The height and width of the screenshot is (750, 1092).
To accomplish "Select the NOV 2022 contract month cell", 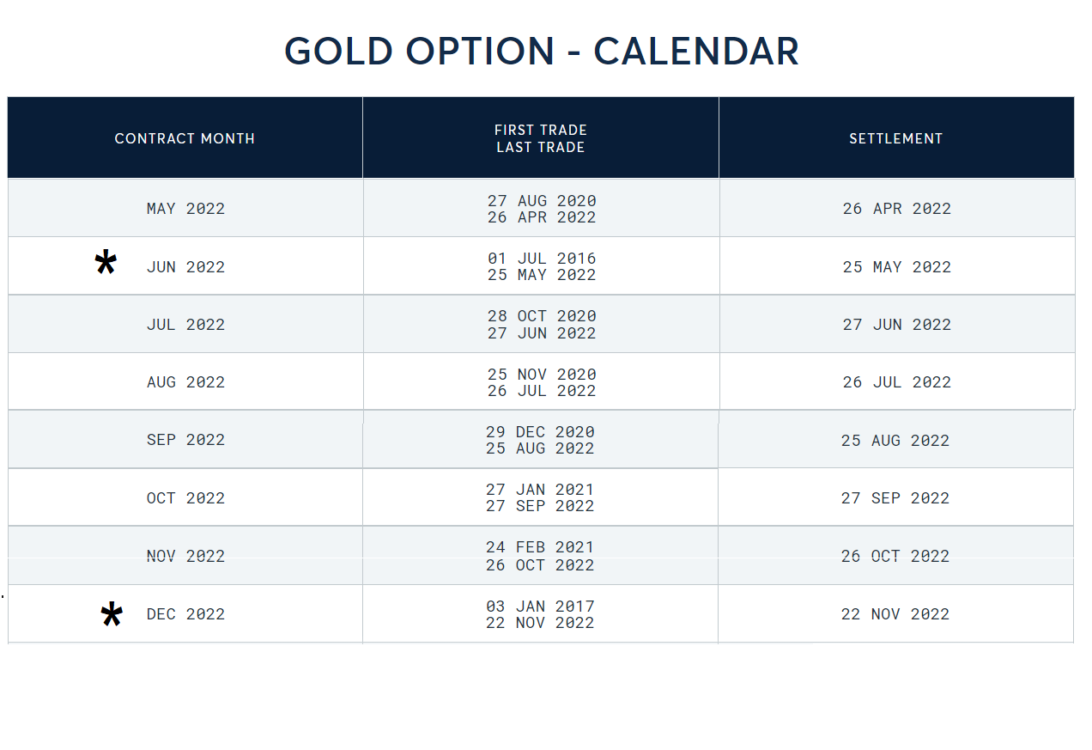I will click(185, 557).
